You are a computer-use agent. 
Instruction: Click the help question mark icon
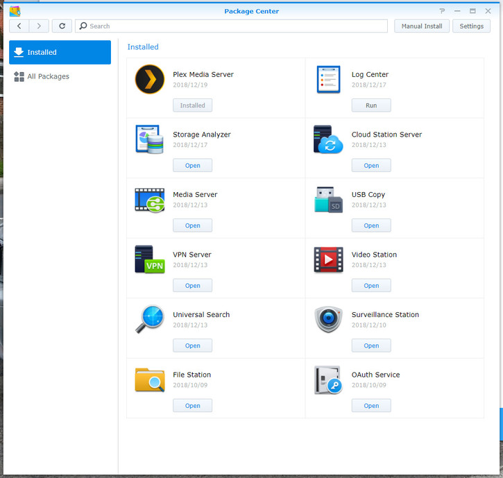tap(442, 11)
